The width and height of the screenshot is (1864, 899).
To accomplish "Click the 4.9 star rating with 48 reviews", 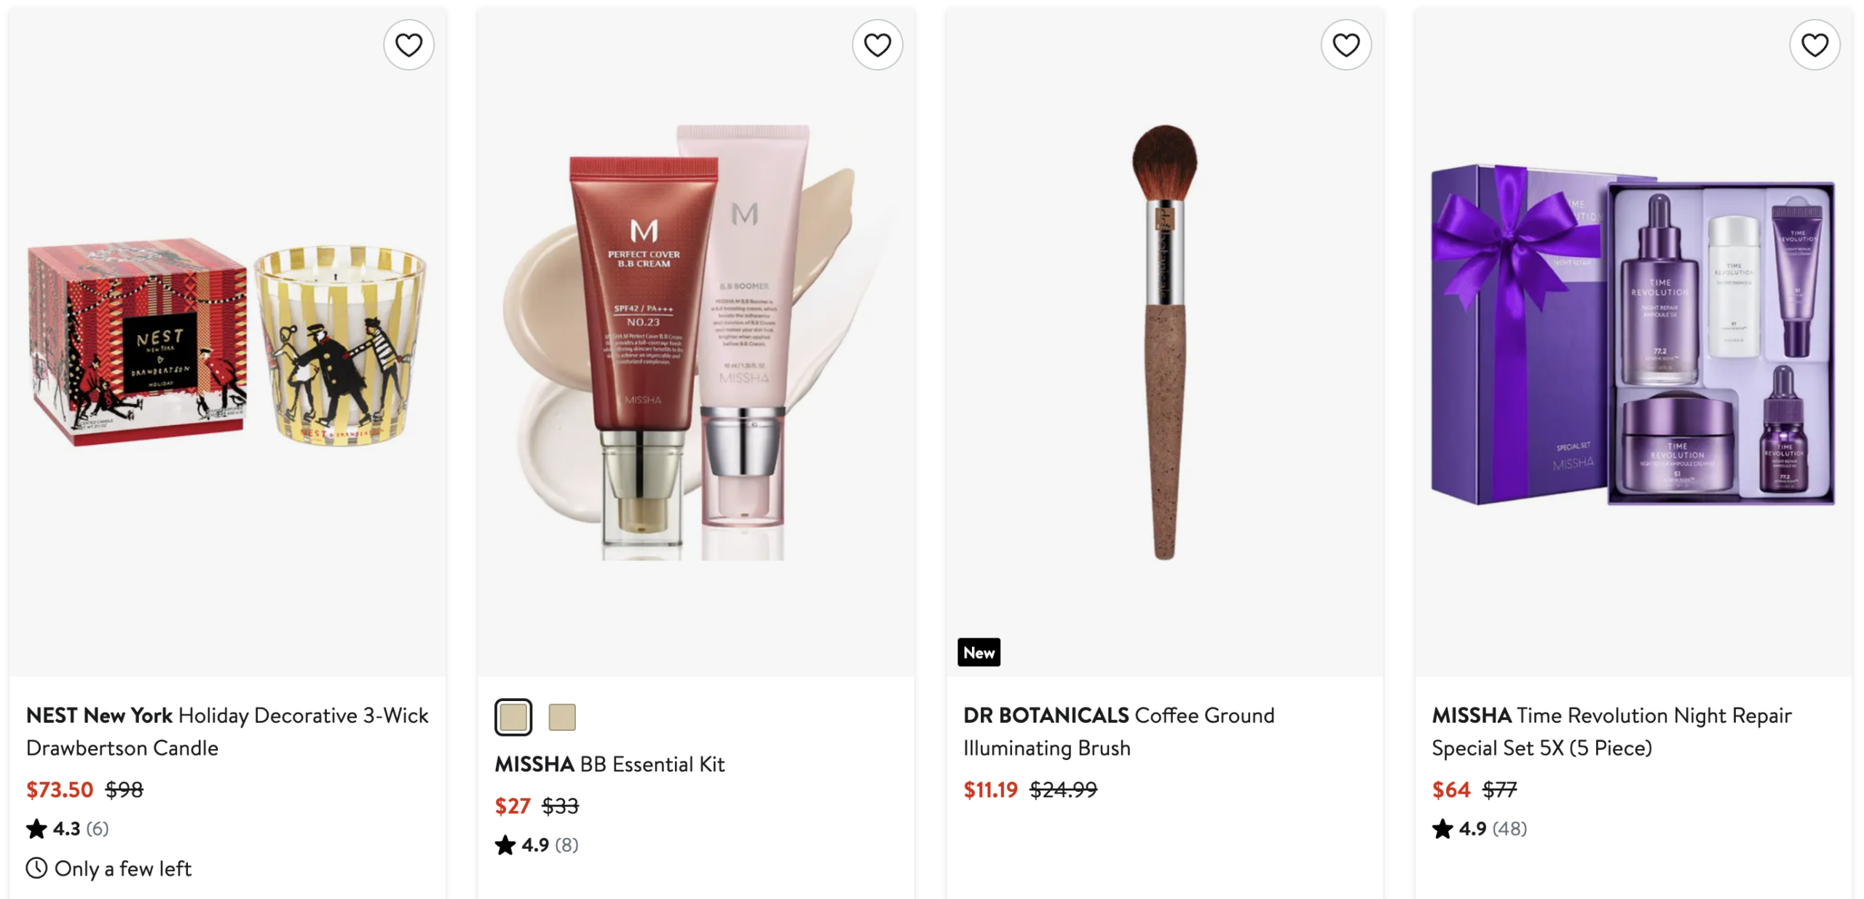I will point(1480,828).
